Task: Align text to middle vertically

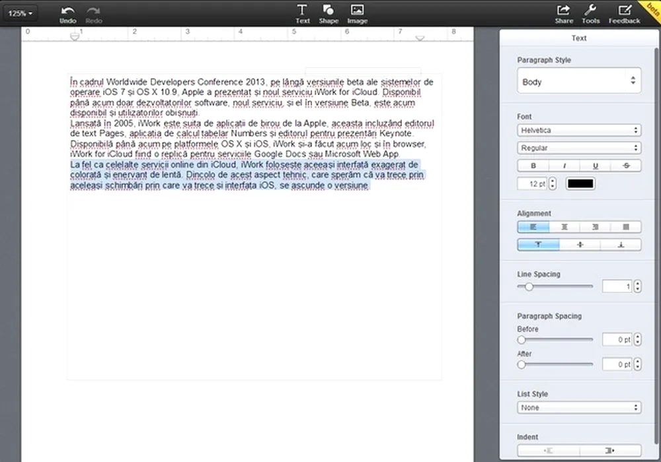Action: pyautogui.click(x=580, y=245)
